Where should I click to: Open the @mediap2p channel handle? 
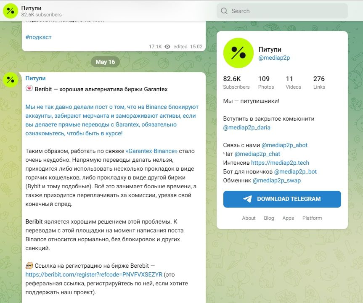(274, 58)
